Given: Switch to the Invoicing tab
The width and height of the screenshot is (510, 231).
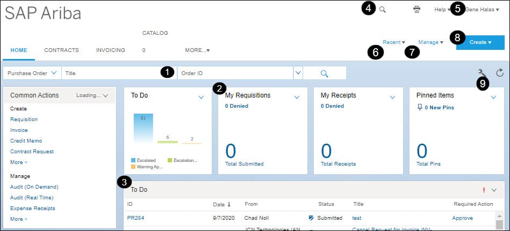Looking at the screenshot, I should click(110, 50).
